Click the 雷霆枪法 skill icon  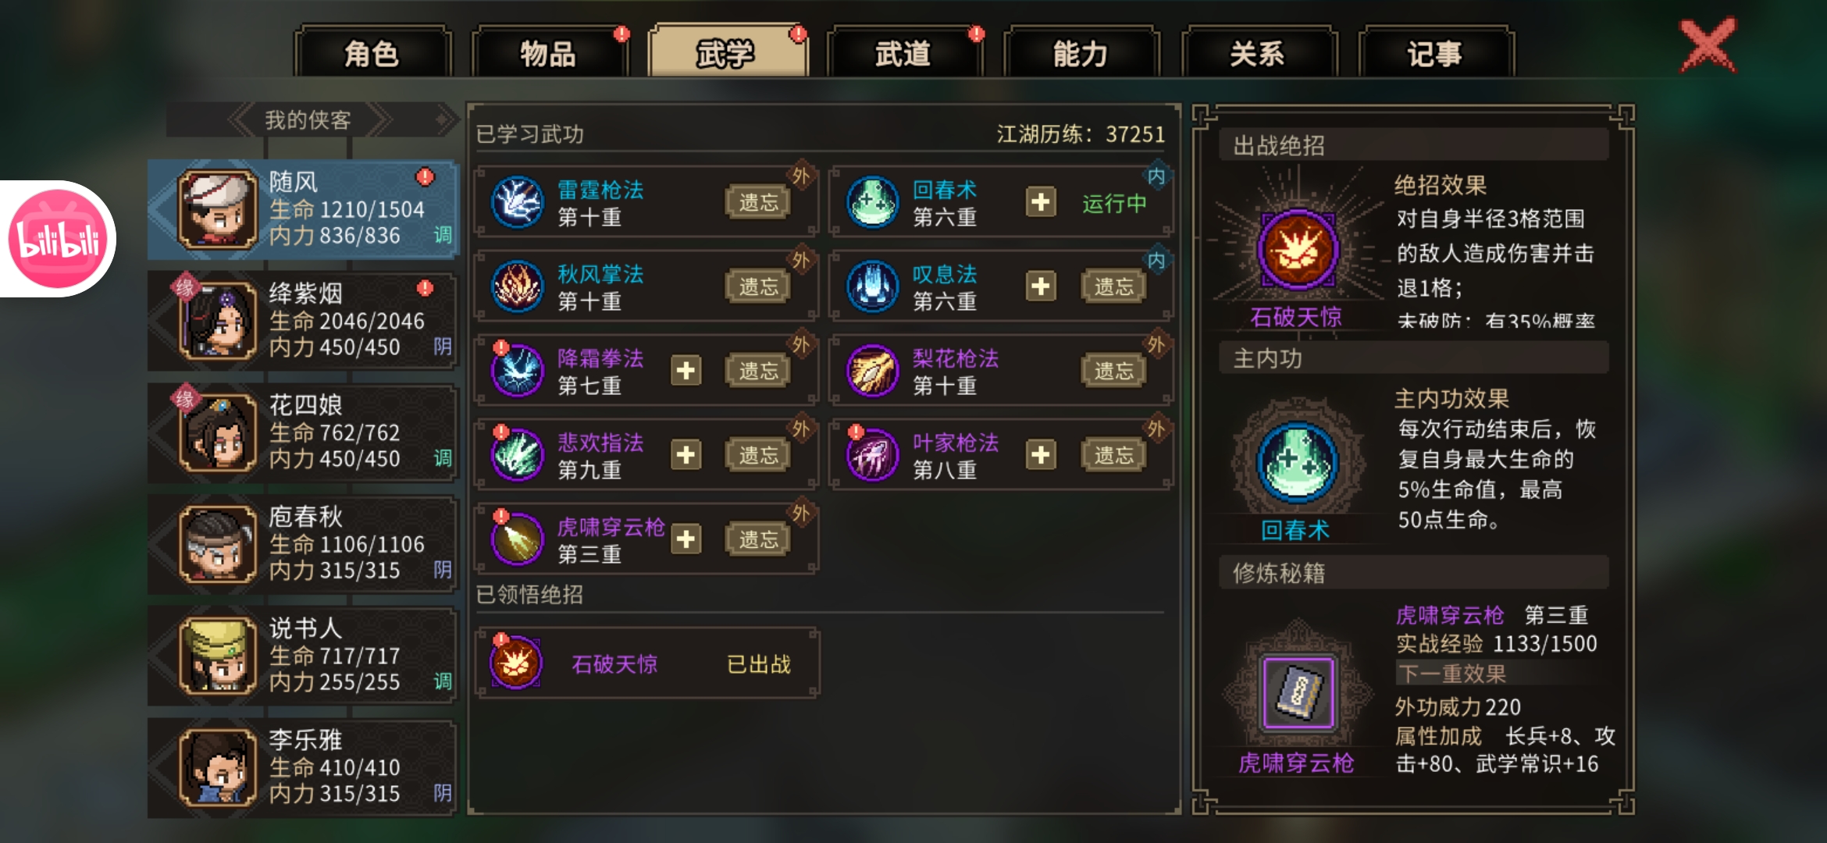(x=517, y=202)
